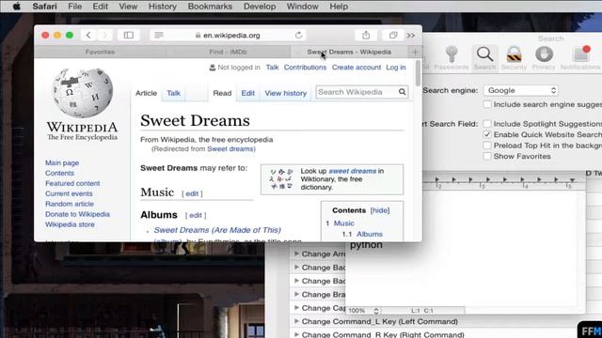Open the Safari menu

tap(44, 7)
